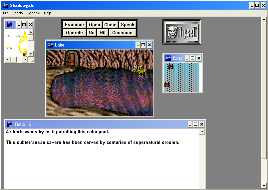The height and width of the screenshot is (190, 268).
Task: Click the inventory right scroll arrow
Action: coord(25,59)
